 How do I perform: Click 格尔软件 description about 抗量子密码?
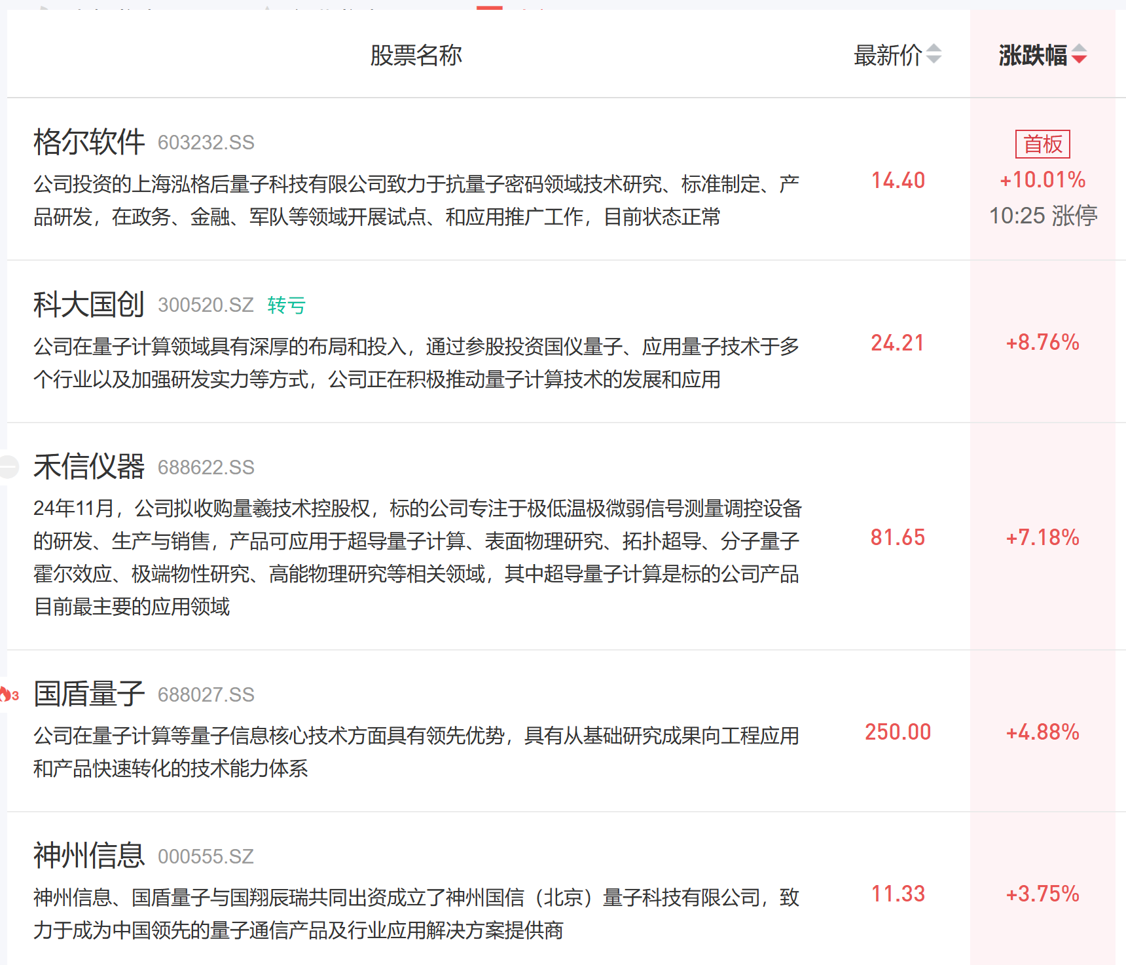(x=416, y=200)
